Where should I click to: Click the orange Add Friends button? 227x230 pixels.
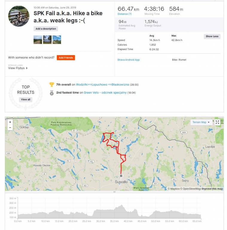click(x=66, y=57)
